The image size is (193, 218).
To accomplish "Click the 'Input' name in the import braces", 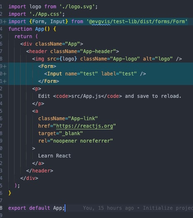I will (x=58, y=22).
